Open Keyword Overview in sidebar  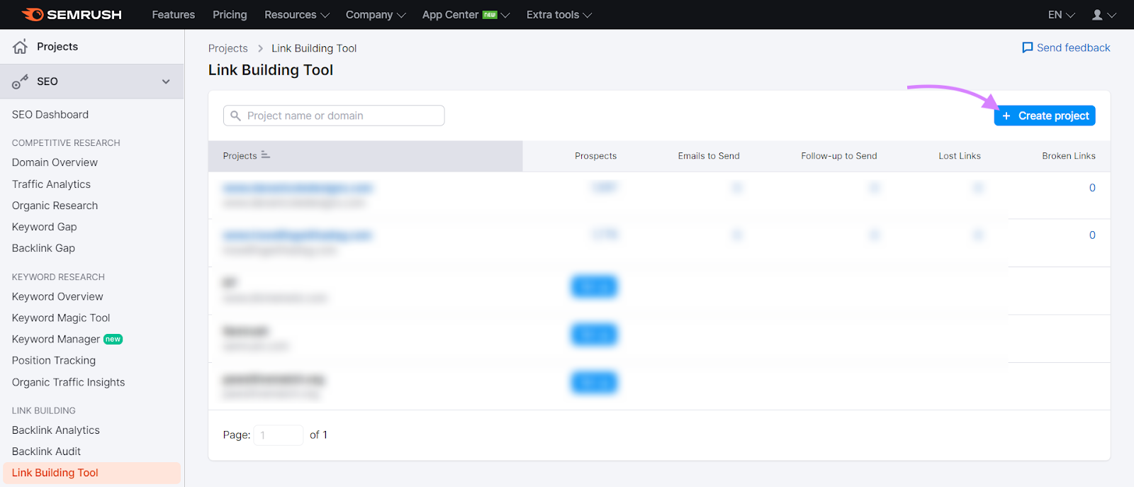click(57, 296)
